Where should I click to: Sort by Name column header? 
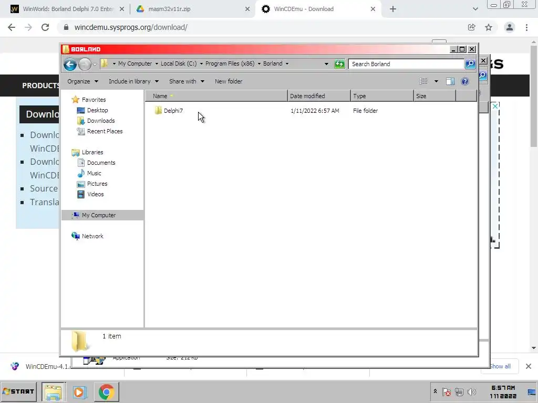[216, 96]
